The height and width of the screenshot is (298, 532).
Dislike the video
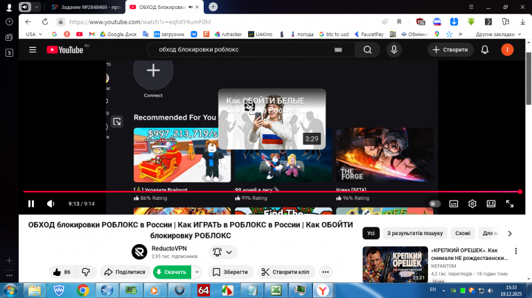pyautogui.click(x=86, y=272)
